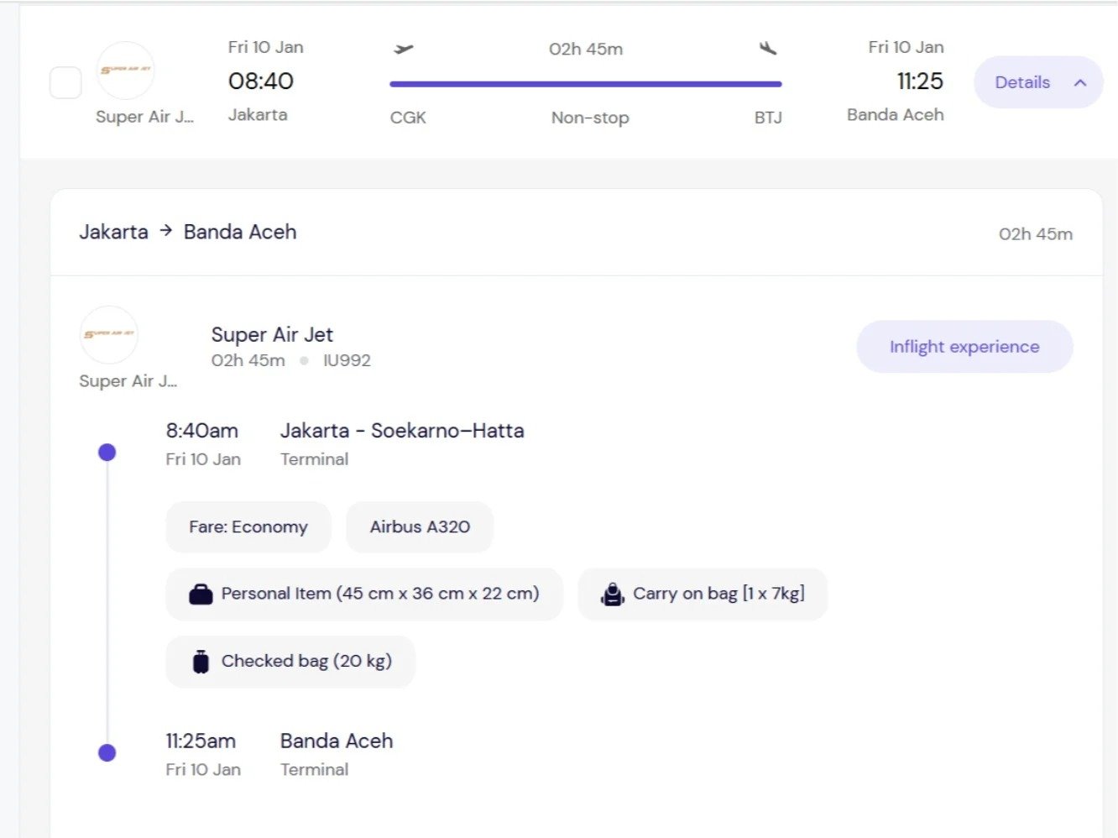Click the arrival timeline dot at 11:25am
The image size is (1118, 838).
107,752
